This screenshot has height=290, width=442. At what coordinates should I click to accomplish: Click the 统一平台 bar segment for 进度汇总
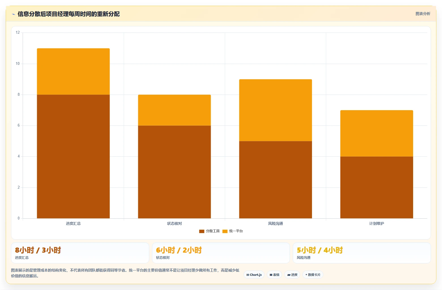73,71
